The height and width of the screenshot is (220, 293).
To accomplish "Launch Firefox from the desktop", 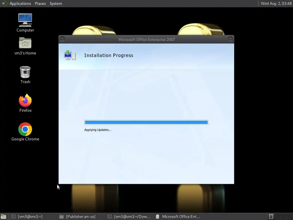I will pos(25,103).
